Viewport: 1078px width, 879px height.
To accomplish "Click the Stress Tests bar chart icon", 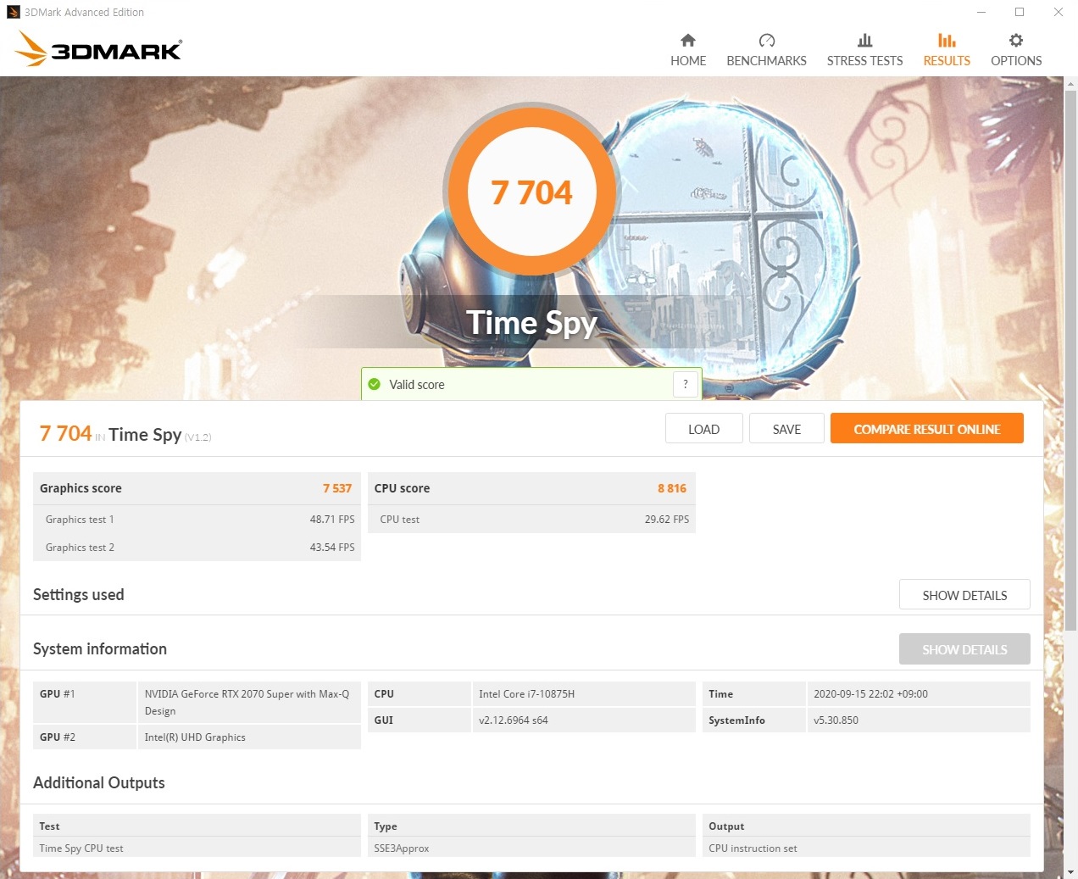I will [x=864, y=40].
